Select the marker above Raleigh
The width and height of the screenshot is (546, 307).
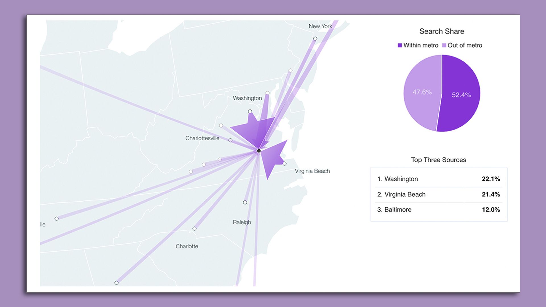point(245,202)
